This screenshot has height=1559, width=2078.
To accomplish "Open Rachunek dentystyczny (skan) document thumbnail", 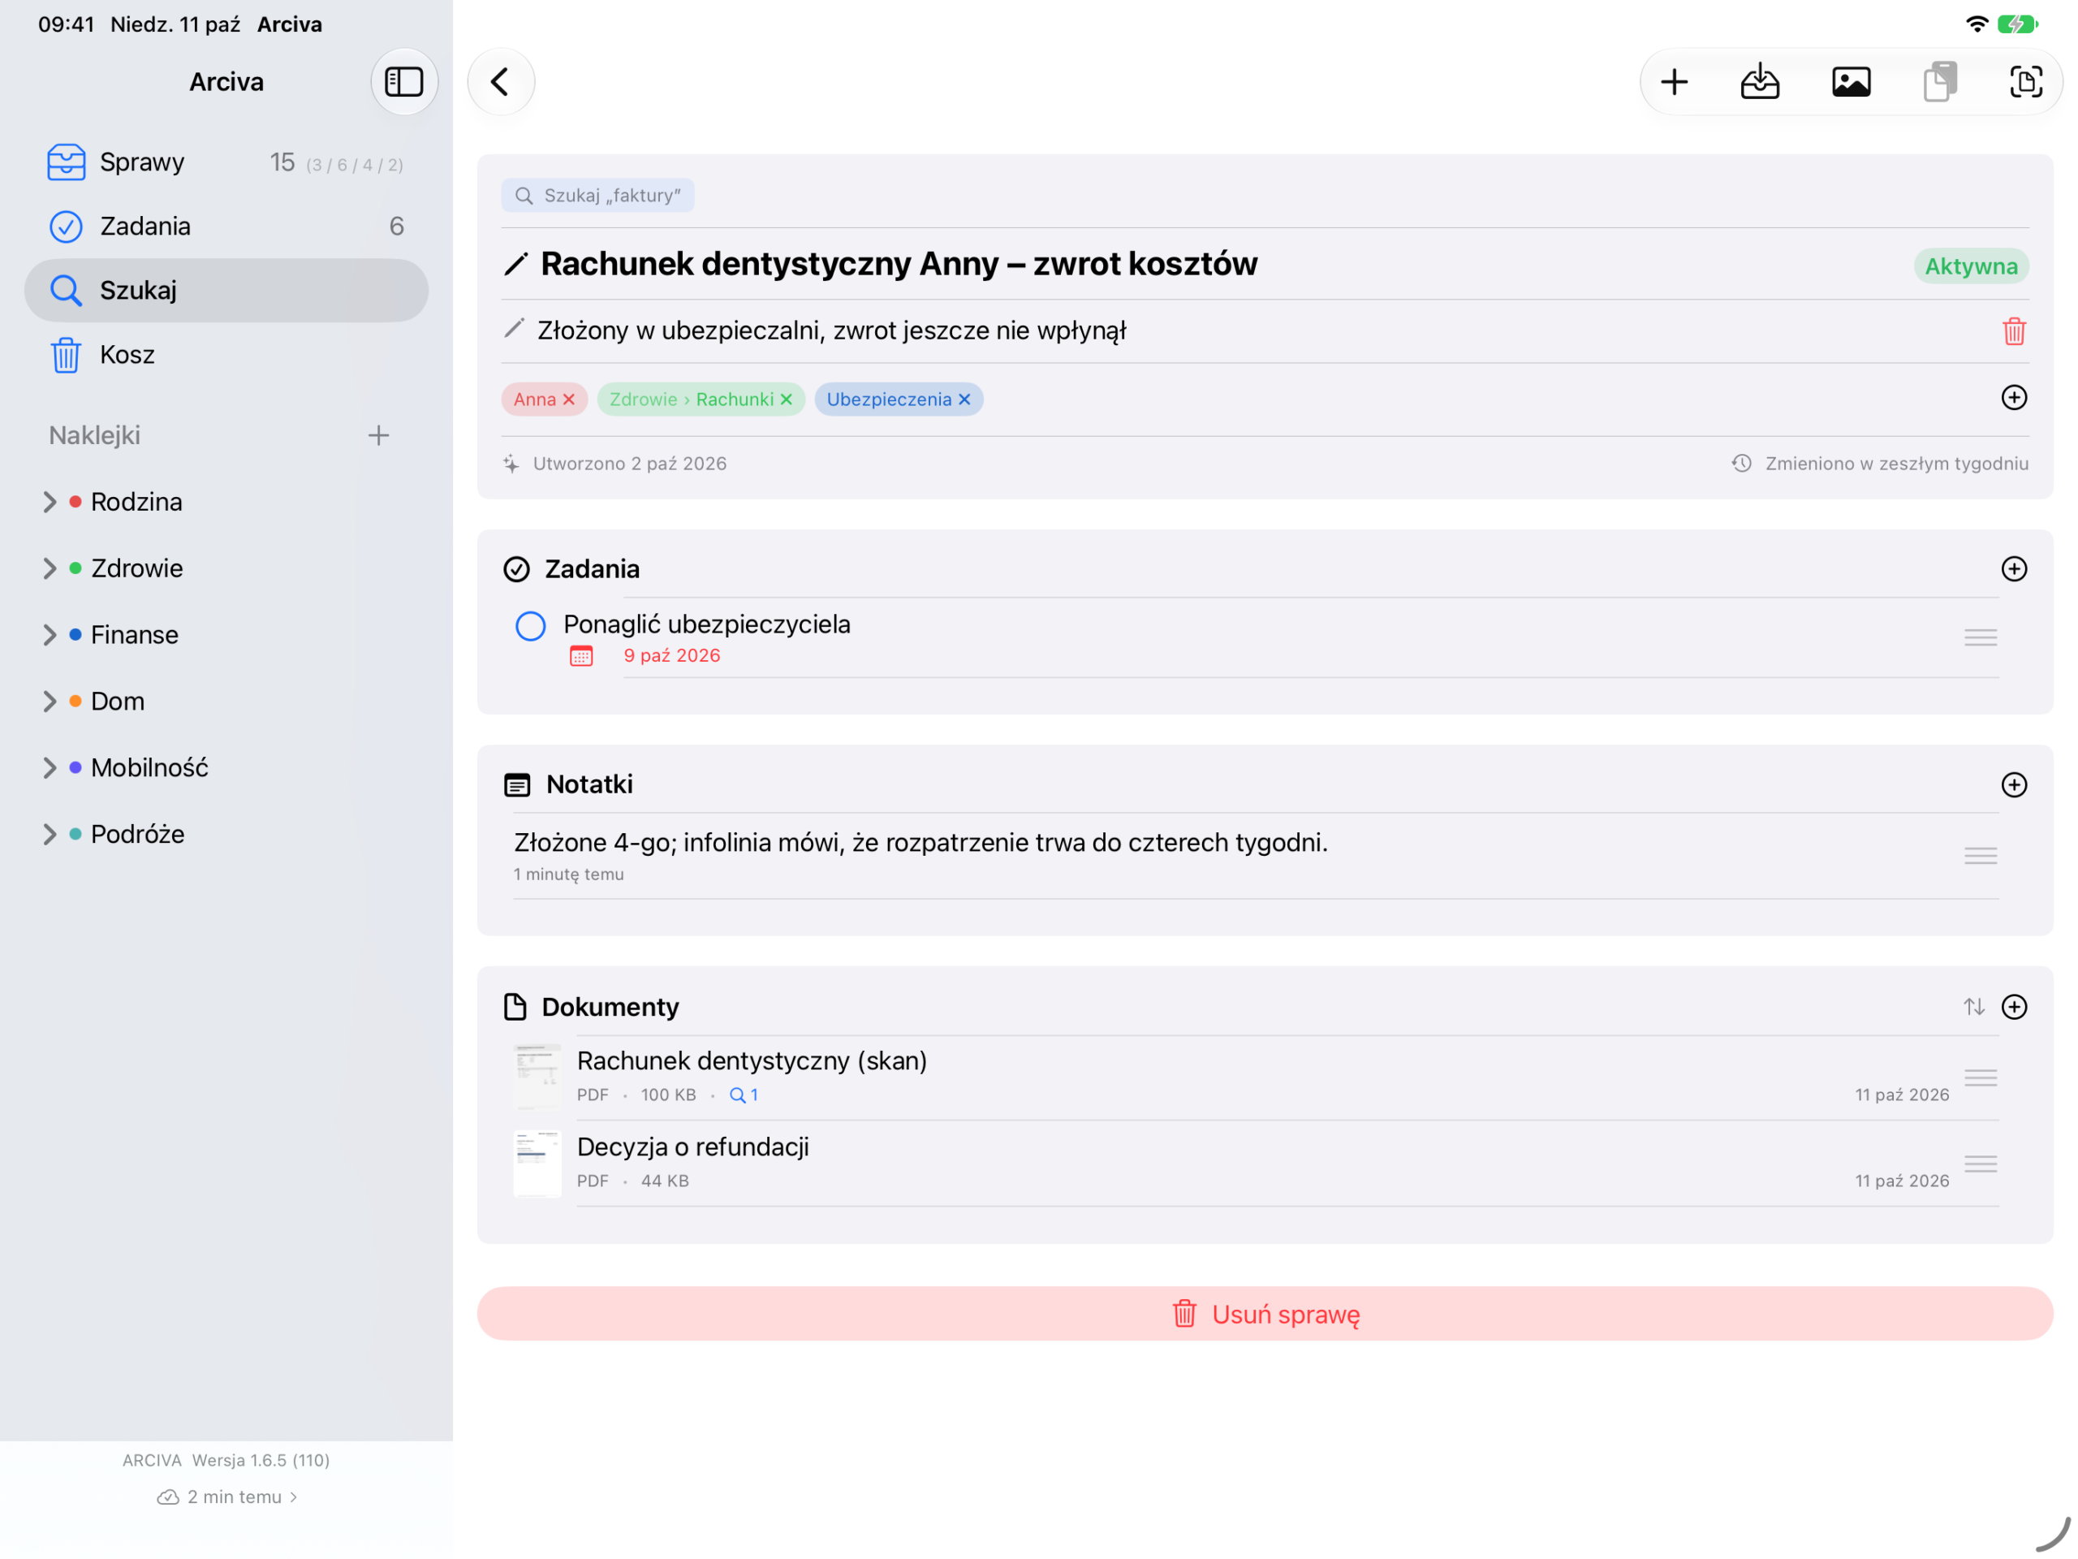I will click(537, 1077).
